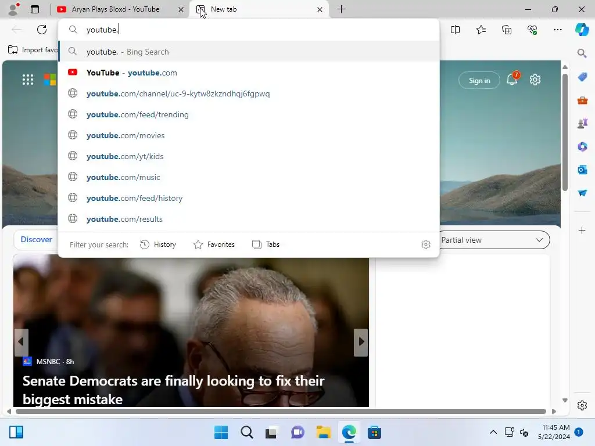Filter search by Favorites
This screenshot has height=446, width=595.
[214, 244]
